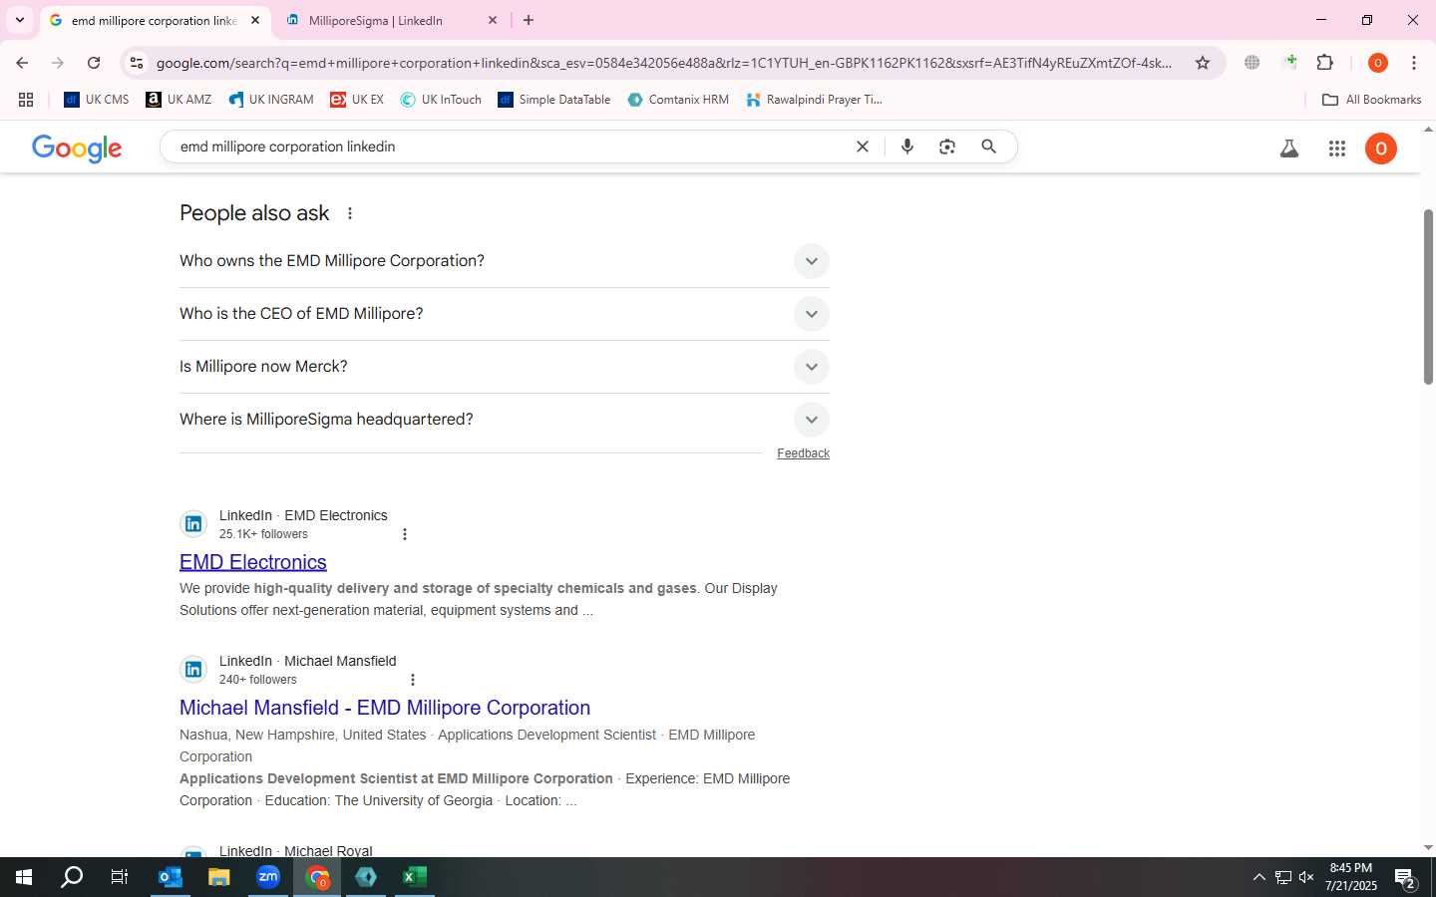
Task: Click the address bar URL
Action: [663, 63]
